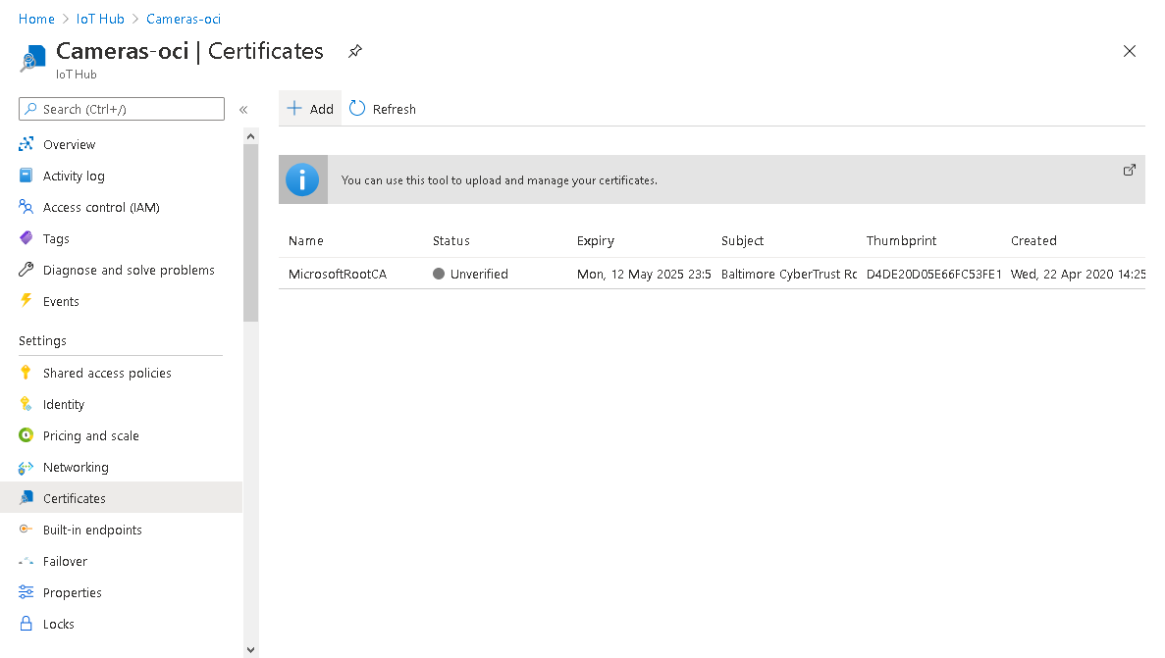Click the Overview sidebar icon

click(26, 144)
